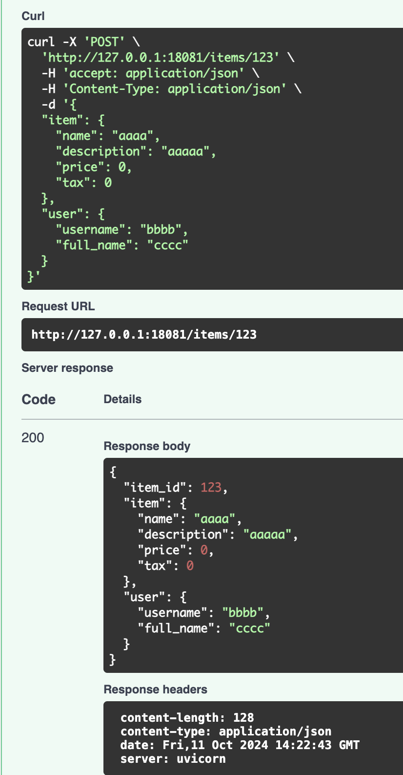Click the "username": "bbbb" line in the curl body
Screen dimensions: 403x775
point(121,230)
